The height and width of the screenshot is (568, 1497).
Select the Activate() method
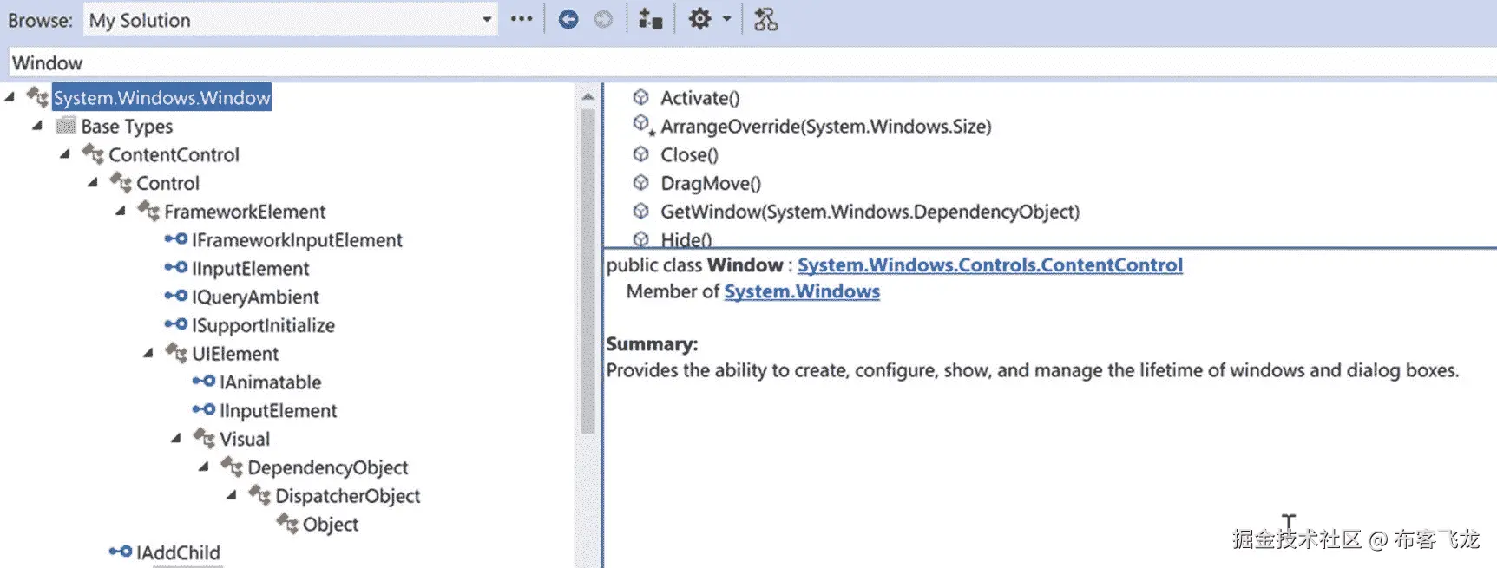coord(699,98)
